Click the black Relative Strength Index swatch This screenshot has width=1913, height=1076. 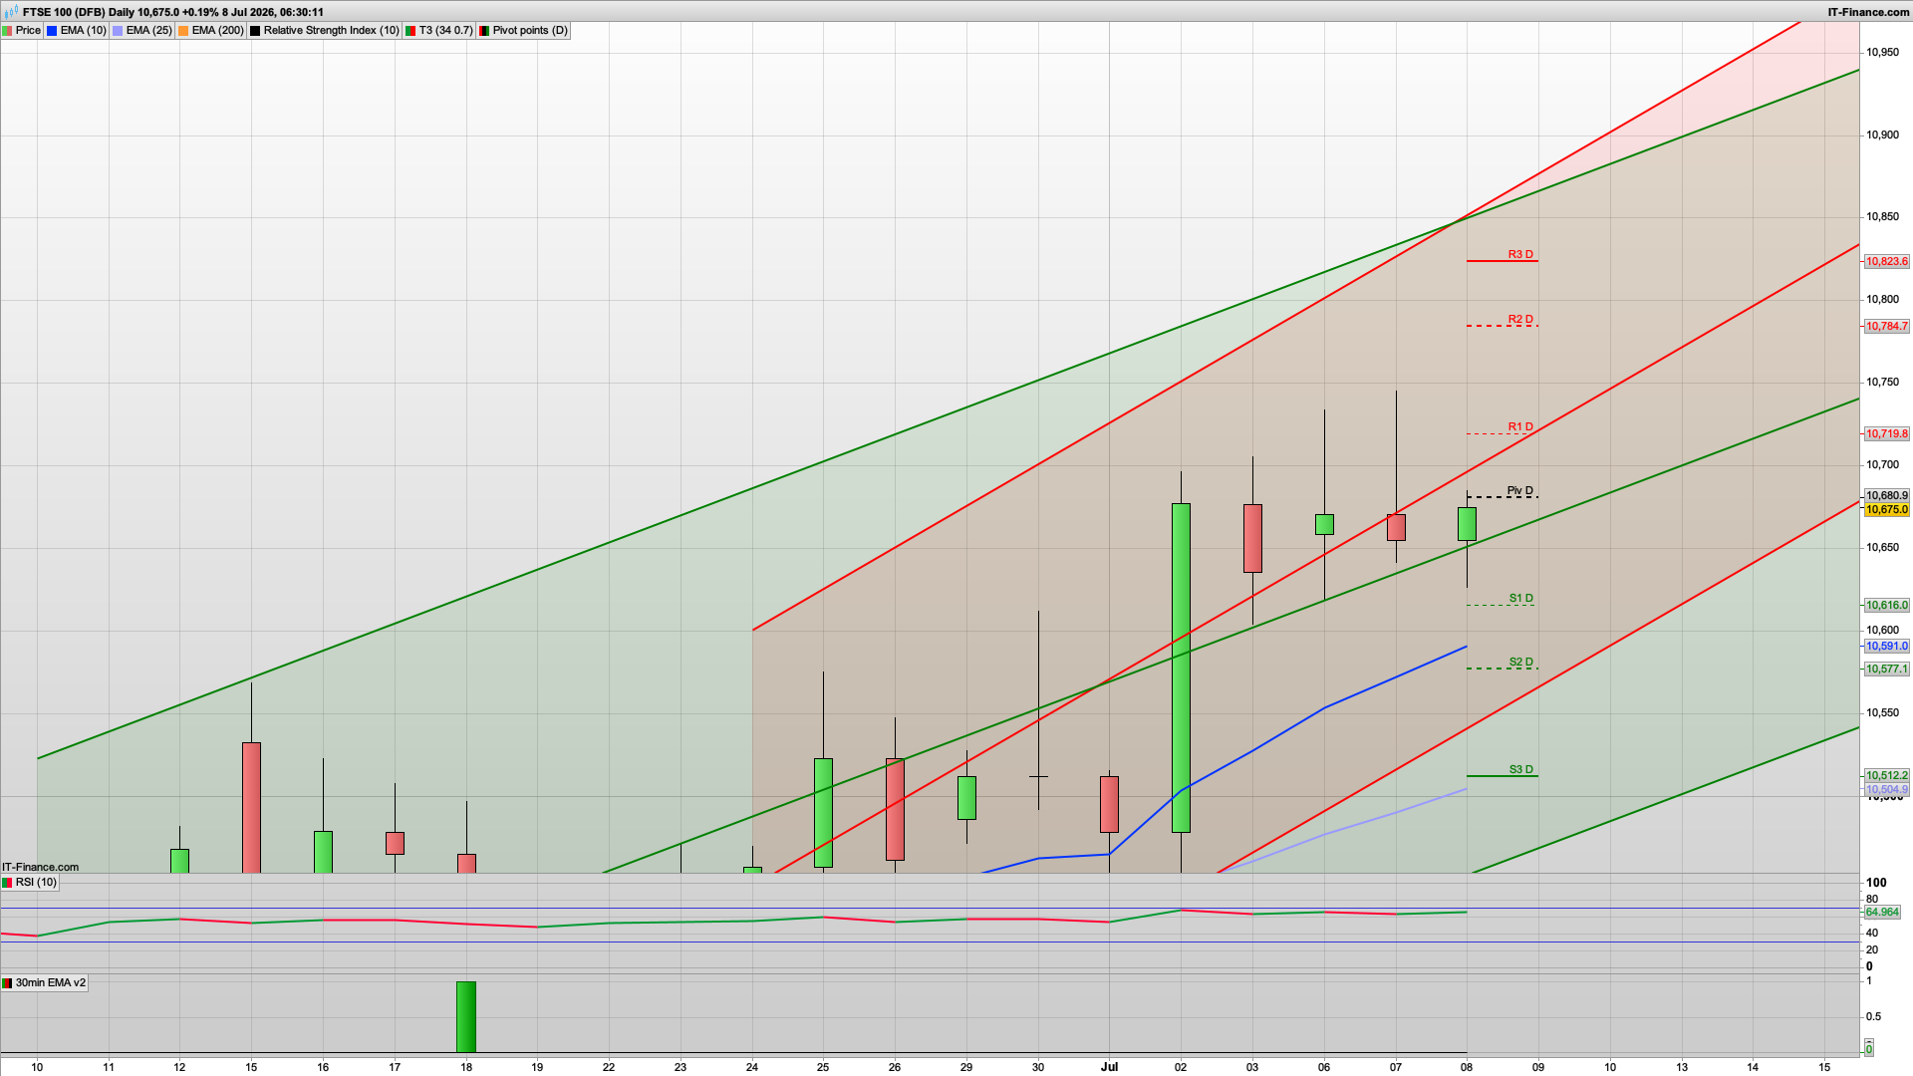click(255, 31)
